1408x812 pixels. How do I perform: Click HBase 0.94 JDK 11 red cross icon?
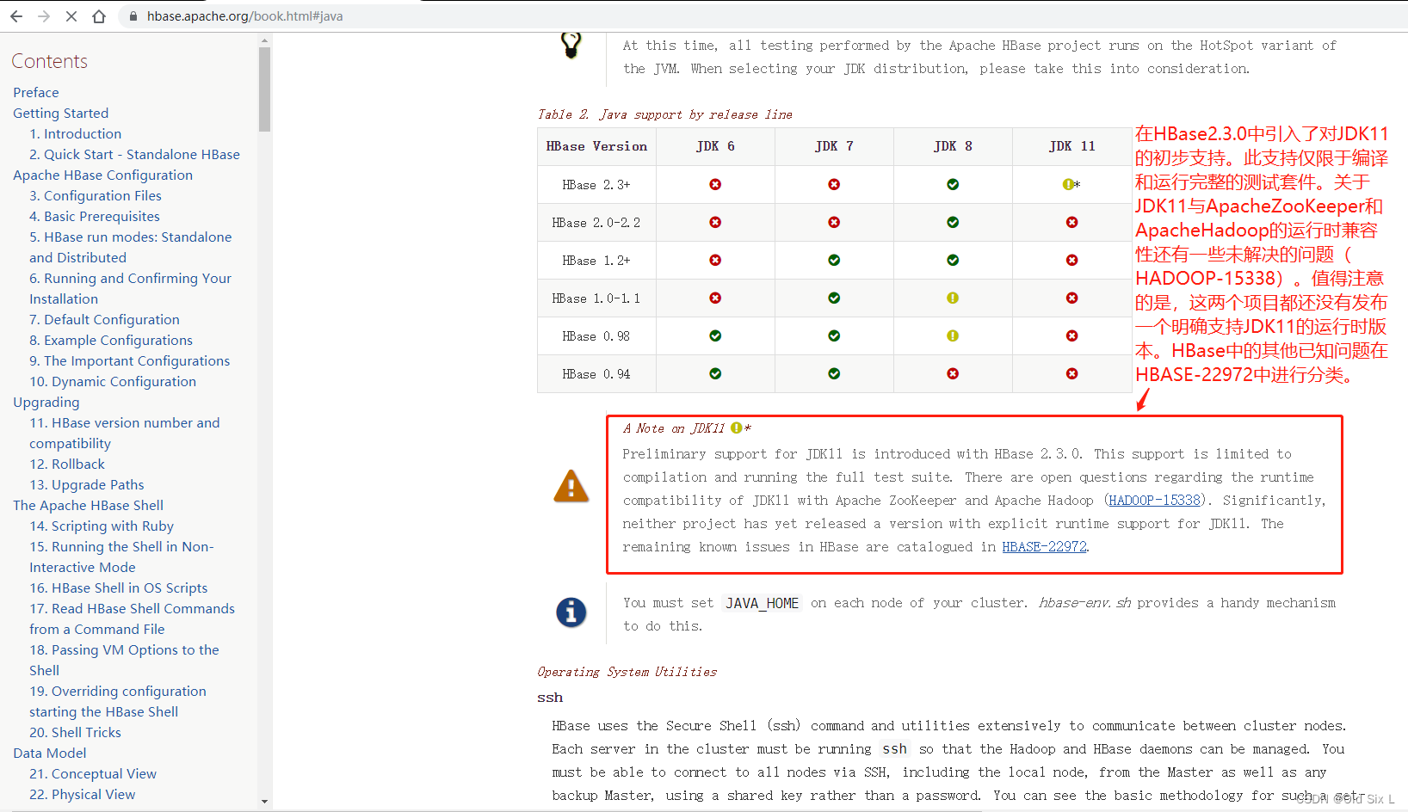click(x=1071, y=373)
